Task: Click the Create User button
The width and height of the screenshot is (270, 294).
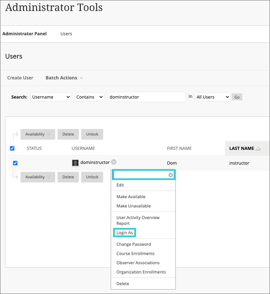Action: tap(20, 78)
